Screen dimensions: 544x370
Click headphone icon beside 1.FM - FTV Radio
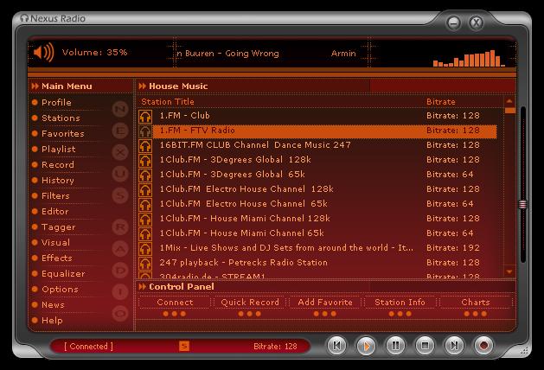[145, 131]
